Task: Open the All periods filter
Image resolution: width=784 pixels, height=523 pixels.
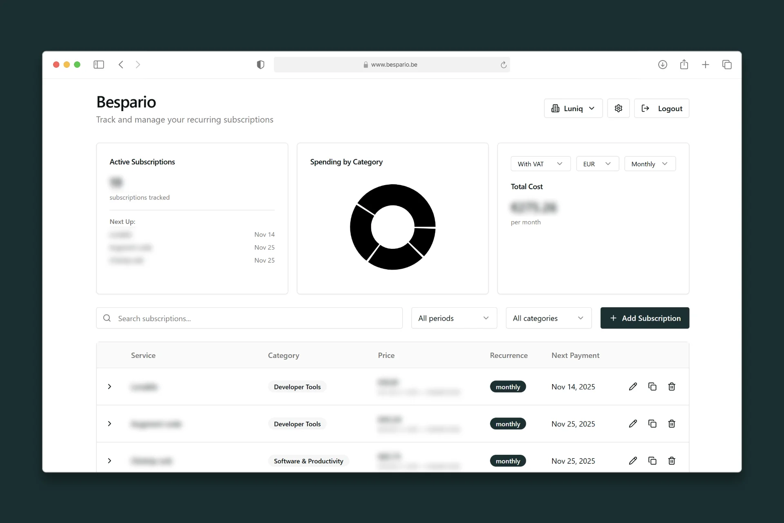Action: [x=454, y=318]
